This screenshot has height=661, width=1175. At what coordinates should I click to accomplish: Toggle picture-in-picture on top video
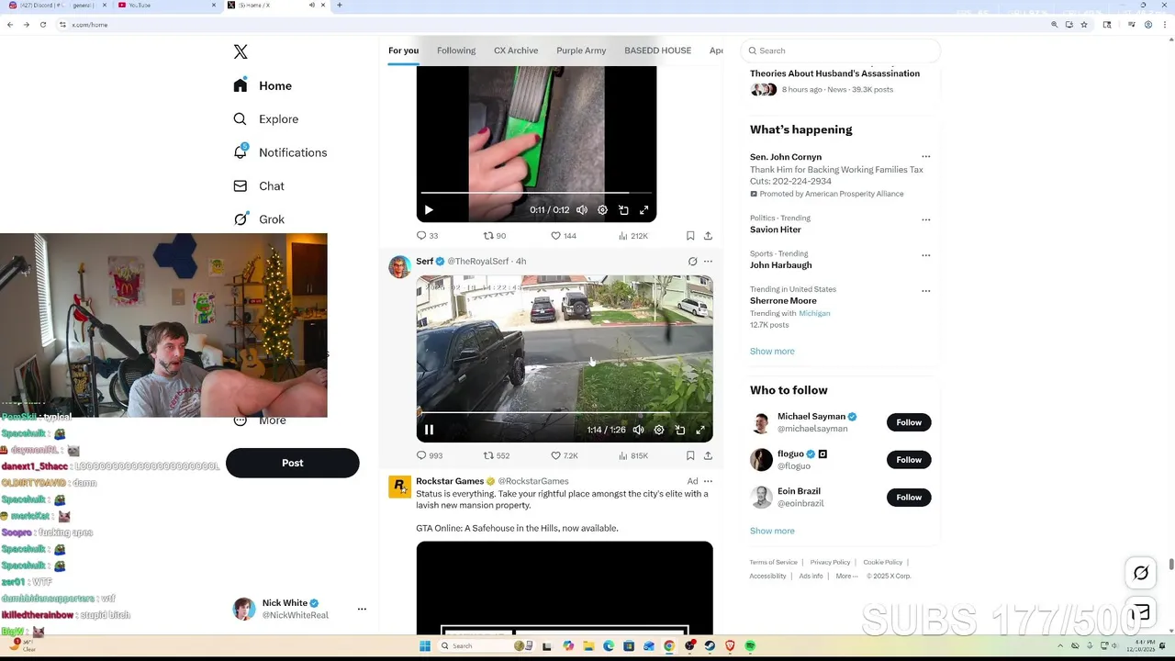623,210
